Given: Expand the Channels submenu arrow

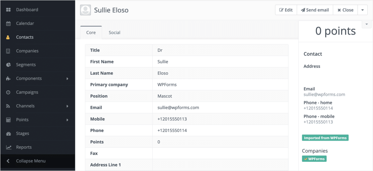Looking at the screenshot, I should (68, 106).
